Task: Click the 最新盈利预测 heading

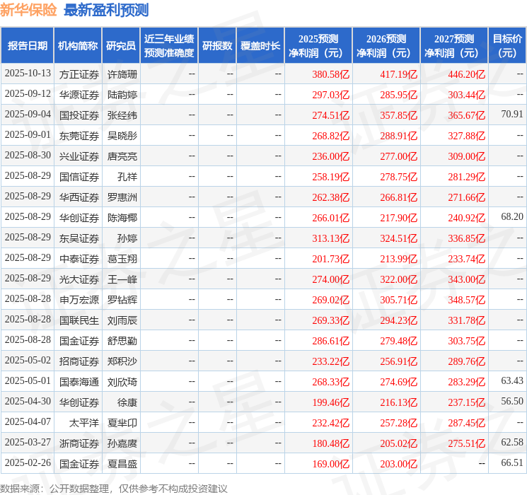Action: pos(106,10)
